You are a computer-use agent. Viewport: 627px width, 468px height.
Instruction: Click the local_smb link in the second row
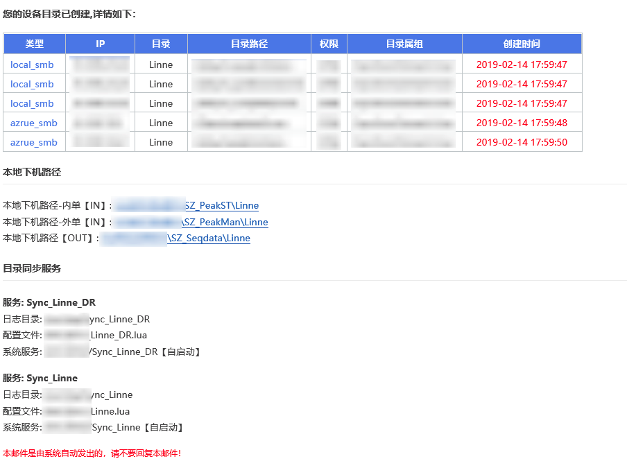(x=33, y=84)
